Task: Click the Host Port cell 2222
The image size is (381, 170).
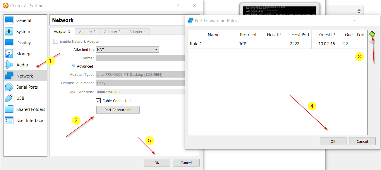Action: [300, 44]
